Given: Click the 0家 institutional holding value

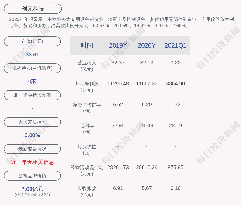Looking at the screenshot, I should [32, 81].
